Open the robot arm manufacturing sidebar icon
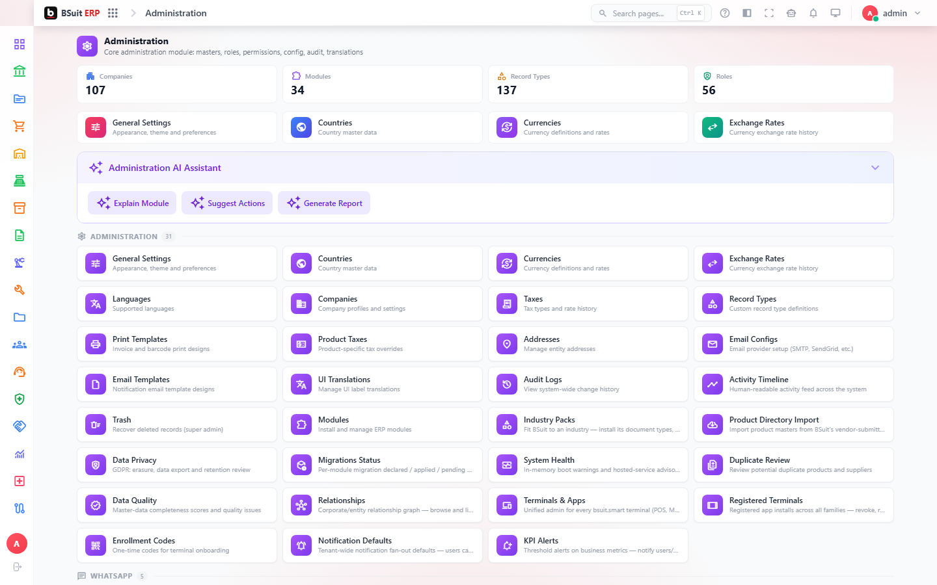The image size is (937, 585). click(x=20, y=263)
